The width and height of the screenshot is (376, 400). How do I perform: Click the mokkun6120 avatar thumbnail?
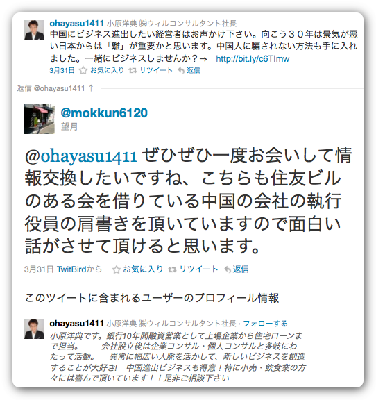(x=40, y=119)
